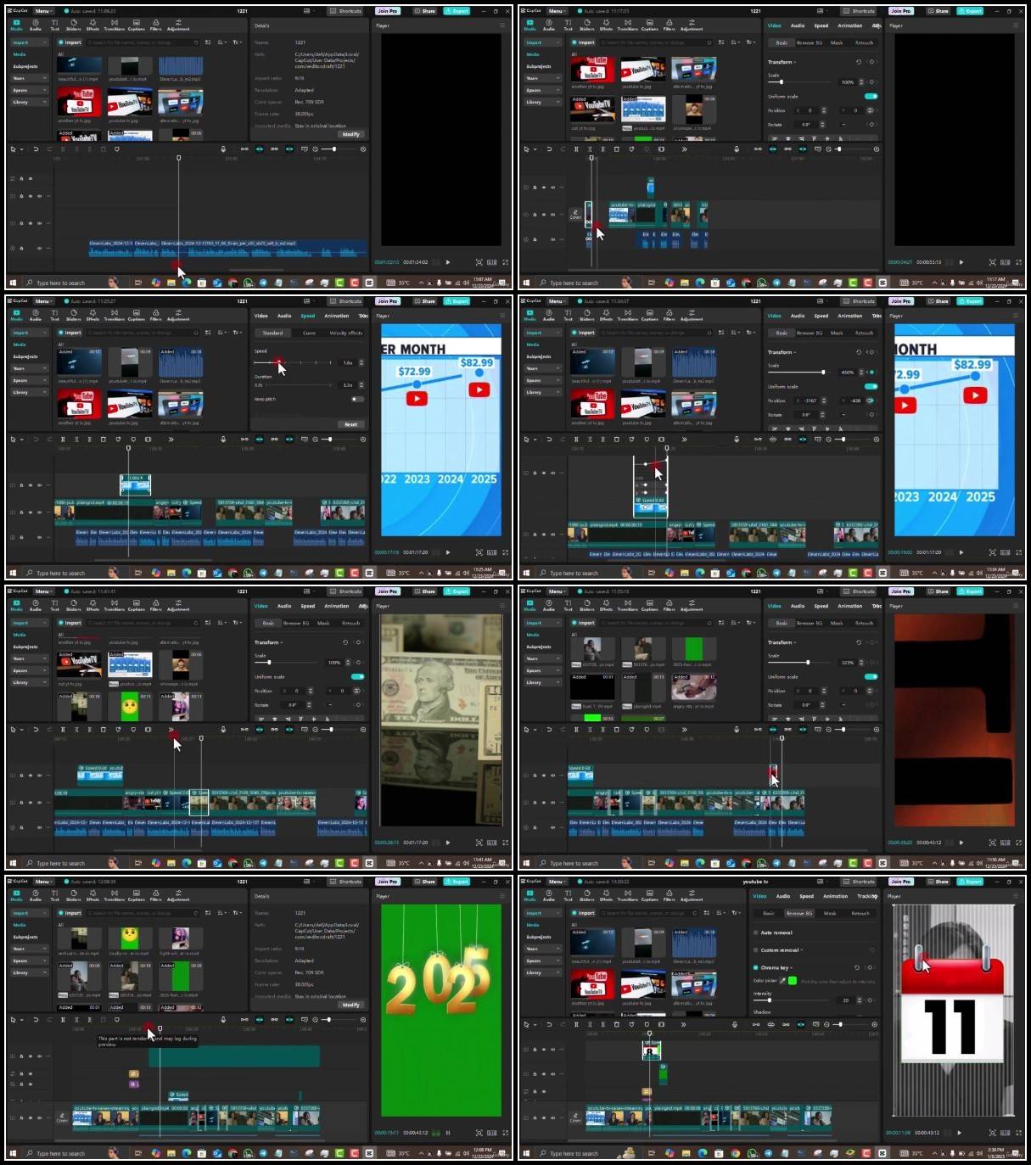Screen dimensions: 1031x1165
Task: Click Modify in the green 2025 preview window
Action: [x=351, y=1005]
